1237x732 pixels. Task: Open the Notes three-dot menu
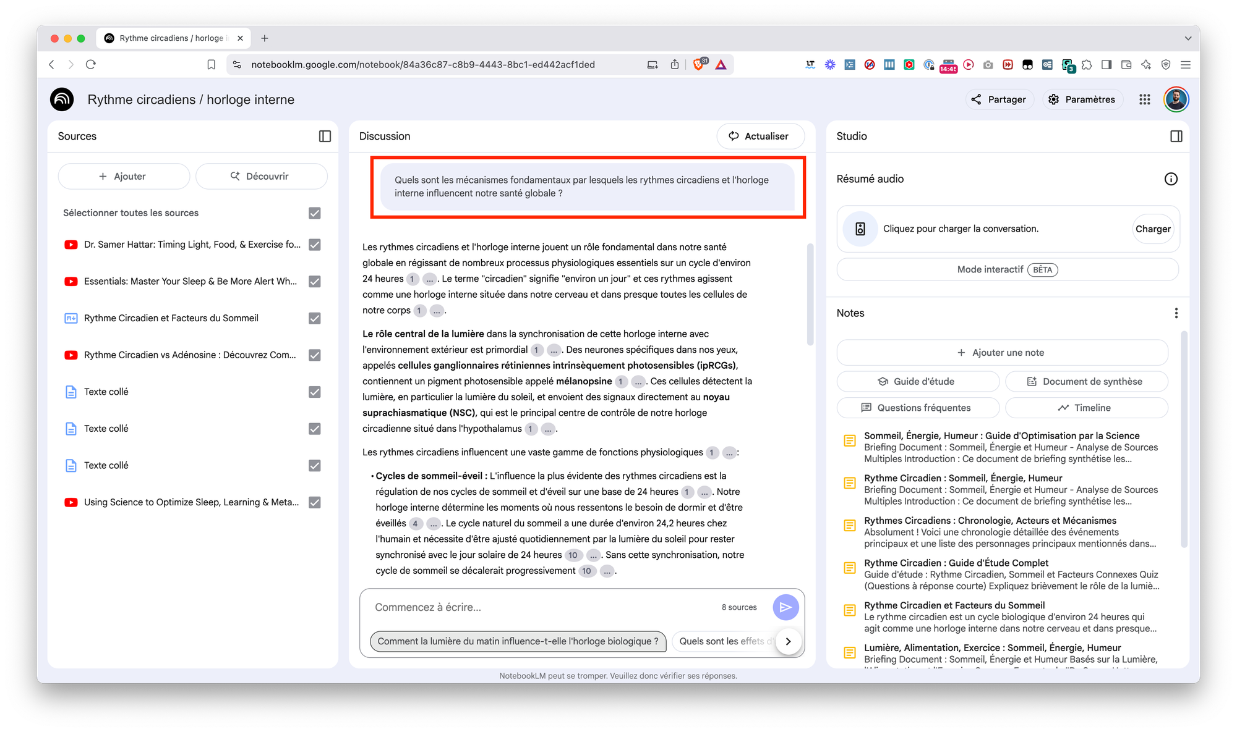click(1176, 313)
